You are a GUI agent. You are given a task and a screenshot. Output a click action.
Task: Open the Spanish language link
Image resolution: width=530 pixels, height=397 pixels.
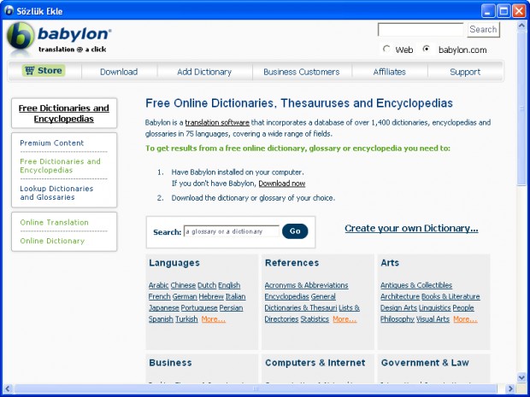pos(161,319)
